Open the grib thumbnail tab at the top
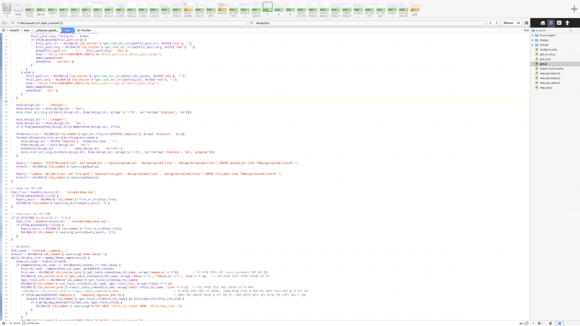This screenshot has width=580, height=326. (x=414, y=8)
